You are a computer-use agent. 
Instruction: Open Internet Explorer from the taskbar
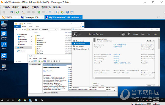coord(19,100)
